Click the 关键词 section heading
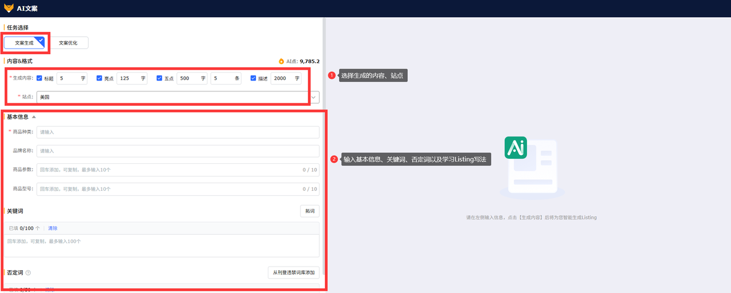 pyautogui.click(x=15, y=211)
